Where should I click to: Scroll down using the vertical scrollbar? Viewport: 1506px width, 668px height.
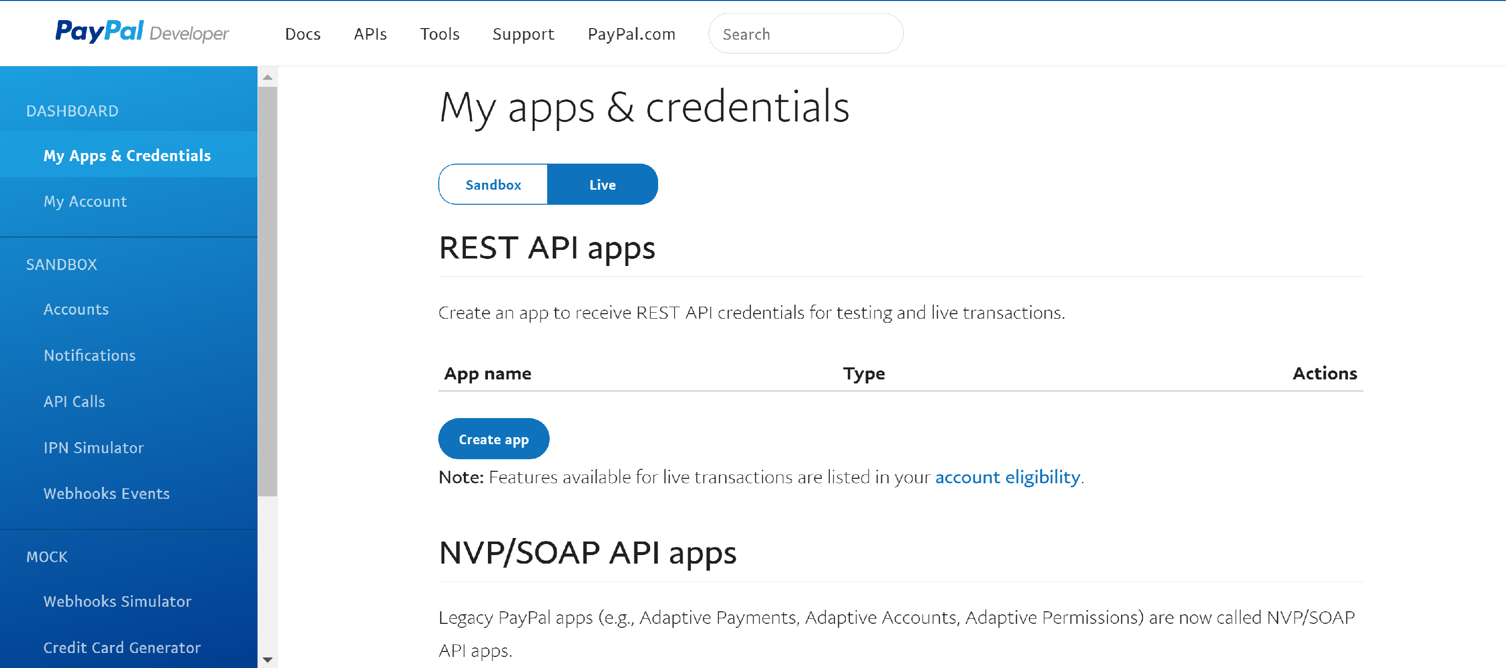pos(269,660)
